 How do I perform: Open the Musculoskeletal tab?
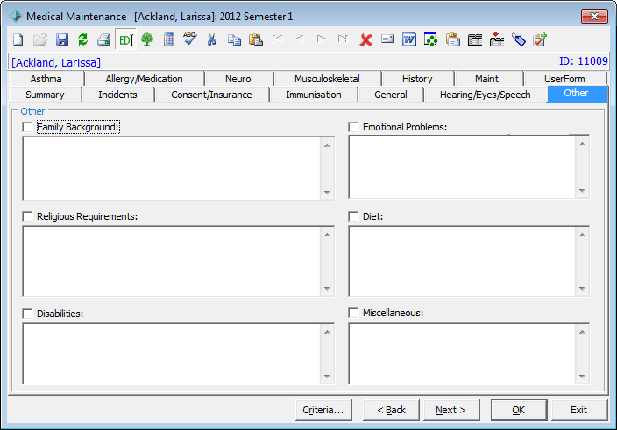coord(327,79)
